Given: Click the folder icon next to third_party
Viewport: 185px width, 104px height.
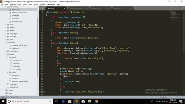Looking at the screenshot, I should [x=8, y=51].
